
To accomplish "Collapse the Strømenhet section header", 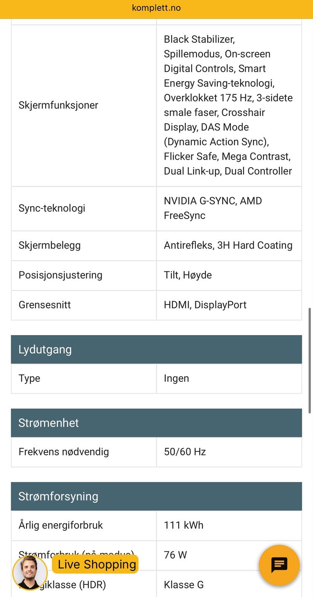I will [156, 423].
